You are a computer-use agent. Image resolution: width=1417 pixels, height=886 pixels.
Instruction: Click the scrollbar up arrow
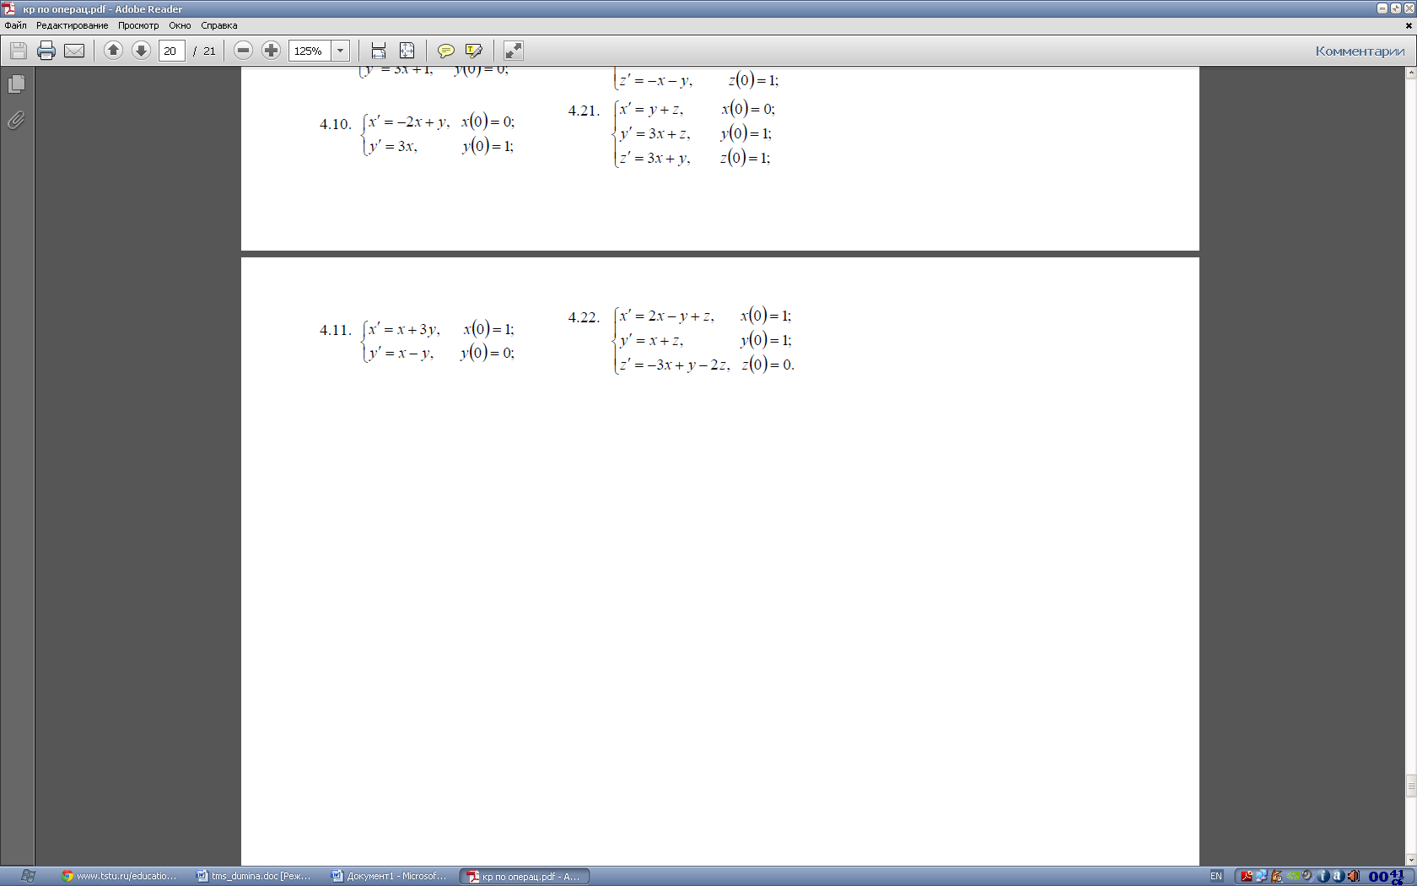(1410, 73)
